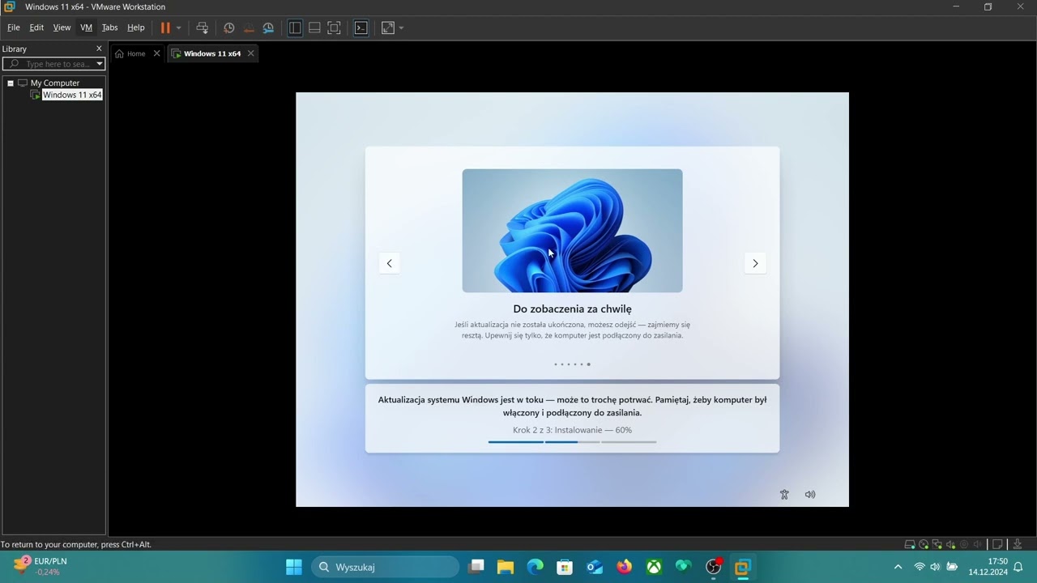This screenshot has height=583, width=1037.
Task: Open the power options dropdown beside the pause button
Action: click(x=179, y=28)
